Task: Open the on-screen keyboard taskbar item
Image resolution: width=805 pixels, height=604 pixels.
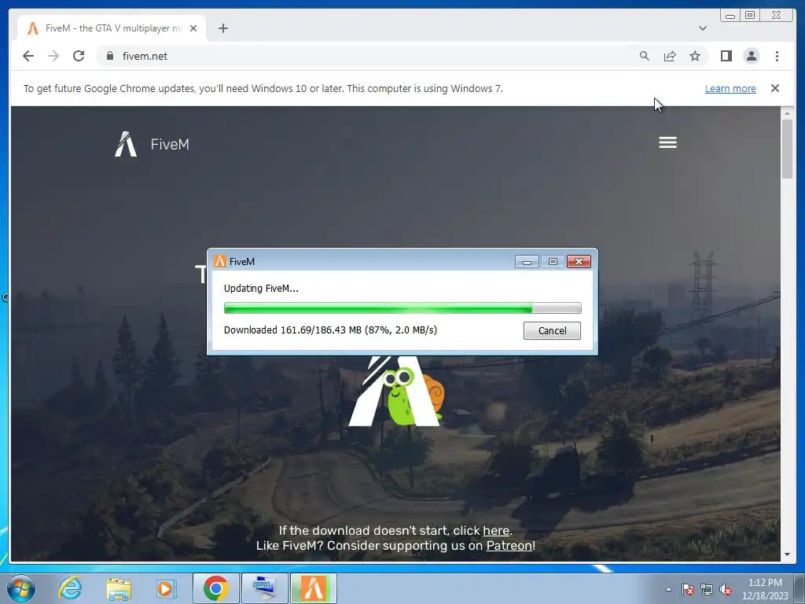Action: pos(264,588)
